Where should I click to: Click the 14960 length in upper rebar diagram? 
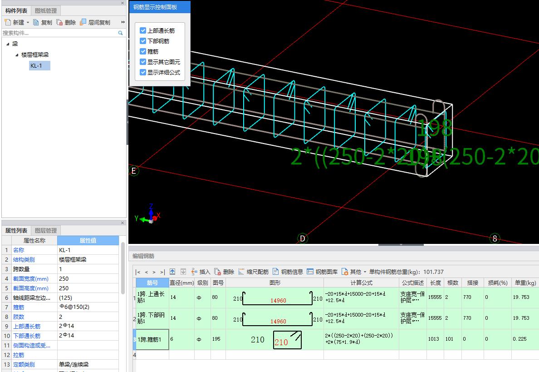pyautogui.click(x=278, y=300)
